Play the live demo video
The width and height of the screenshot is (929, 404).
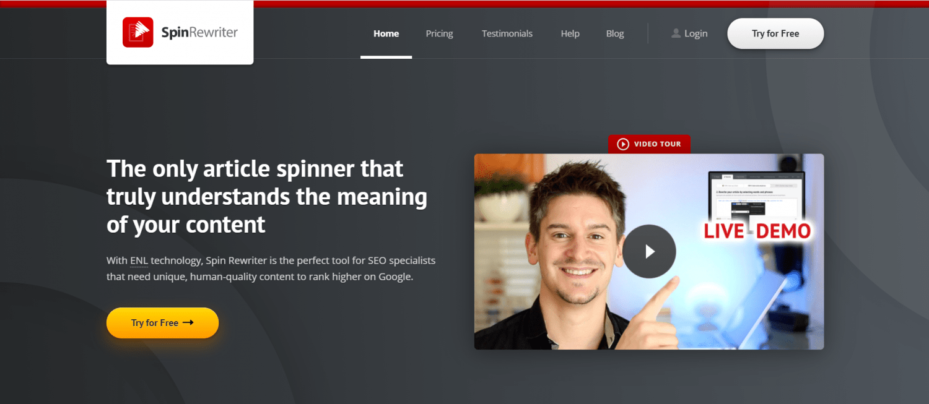(x=649, y=251)
